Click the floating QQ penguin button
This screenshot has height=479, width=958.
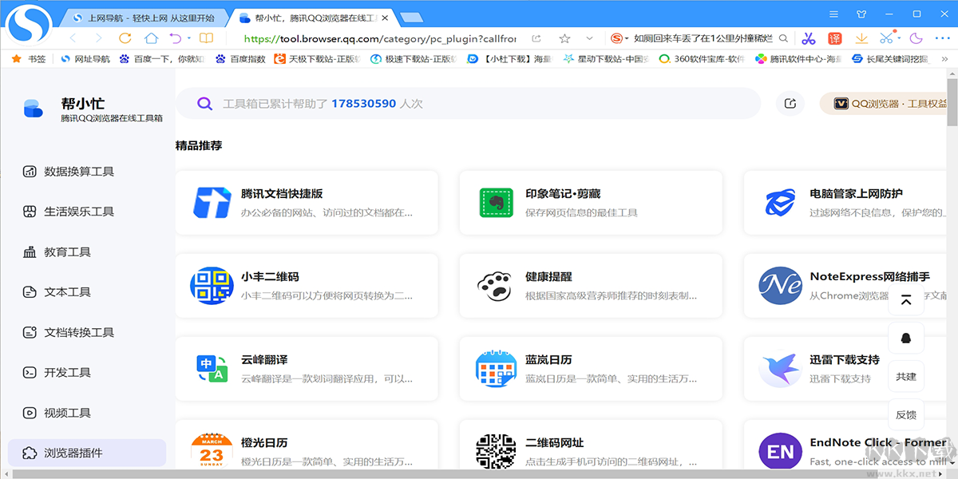(x=906, y=338)
